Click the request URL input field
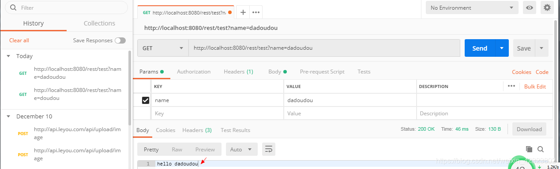Image resolution: width=560 pixels, height=169 pixels. pyautogui.click(x=324, y=48)
